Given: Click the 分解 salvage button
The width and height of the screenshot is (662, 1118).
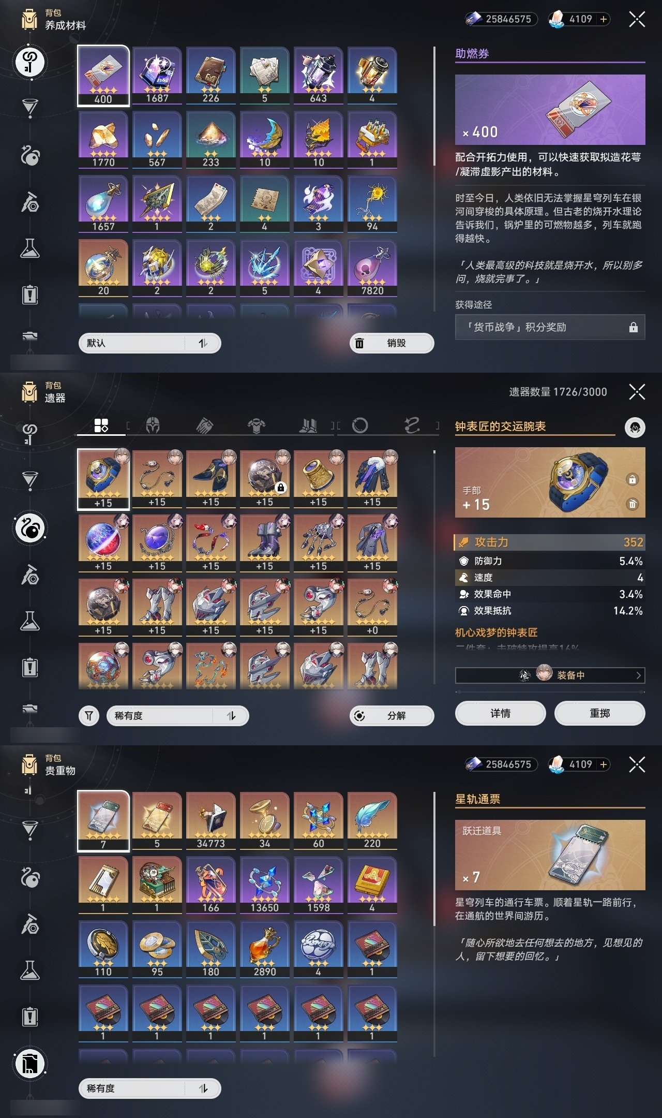Looking at the screenshot, I should pos(392,716).
